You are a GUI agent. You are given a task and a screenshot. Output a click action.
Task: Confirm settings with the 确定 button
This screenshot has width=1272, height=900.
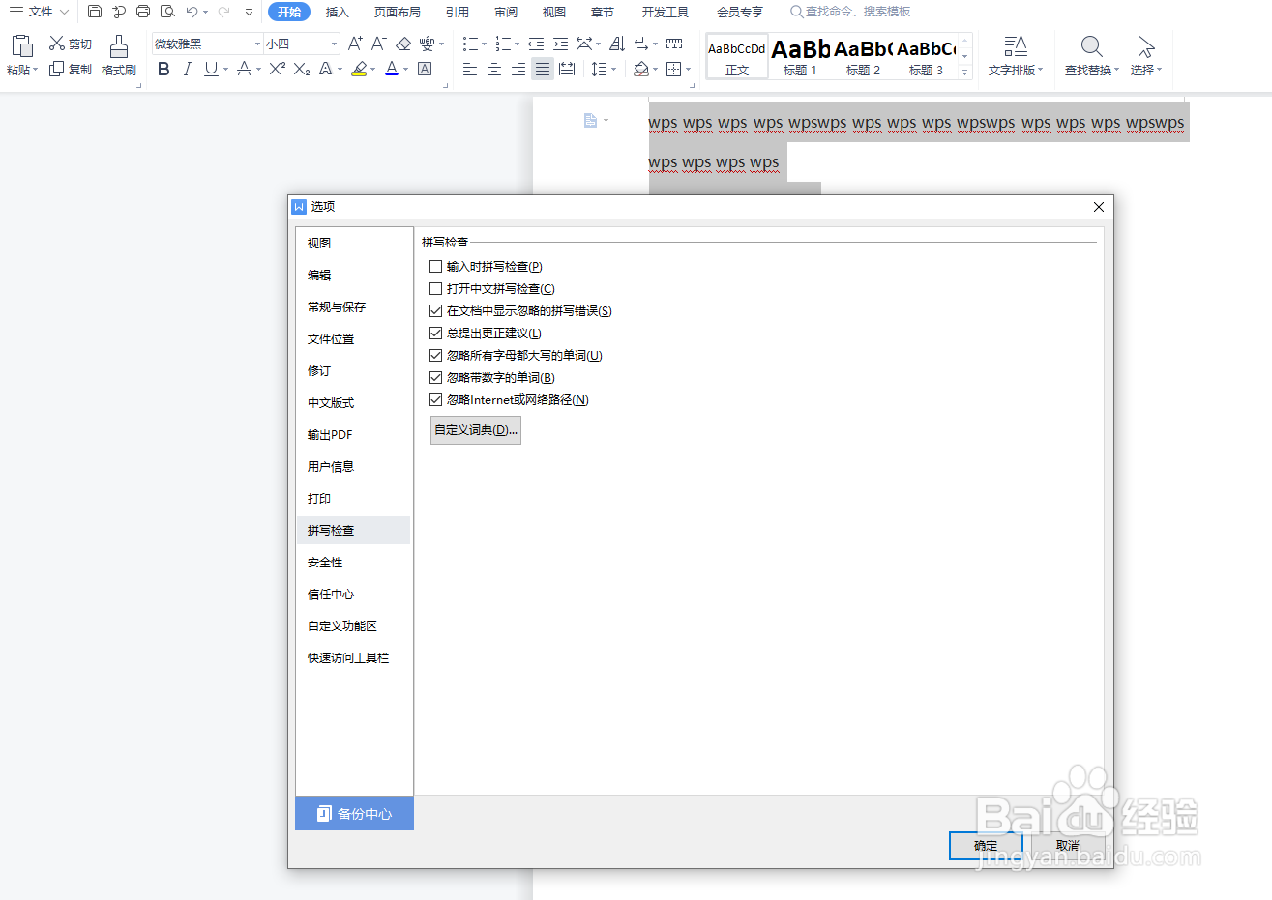coord(986,845)
